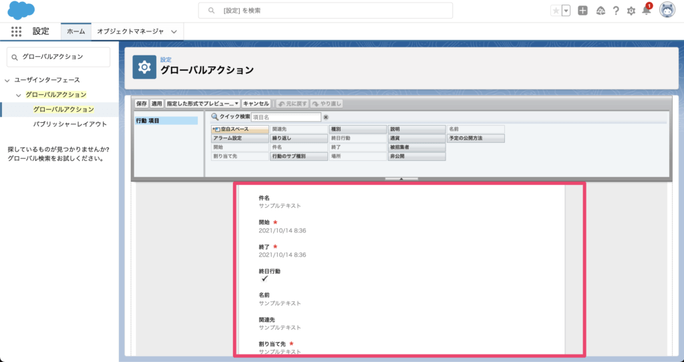Screen dimensions: 684x362
Task: Click the 保存 button
Action: (x=142, y=104)
